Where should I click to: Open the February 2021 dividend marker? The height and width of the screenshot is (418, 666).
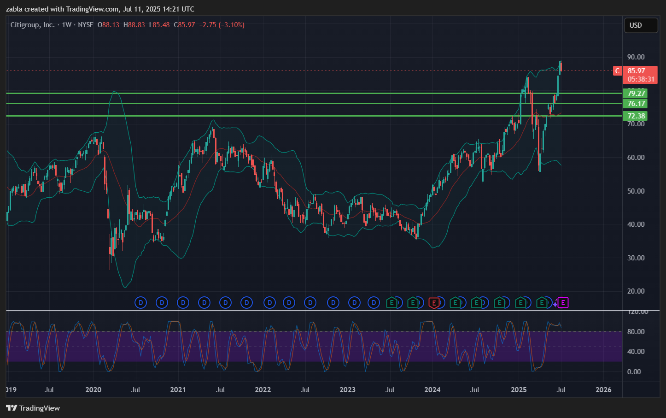pos(183,303)
